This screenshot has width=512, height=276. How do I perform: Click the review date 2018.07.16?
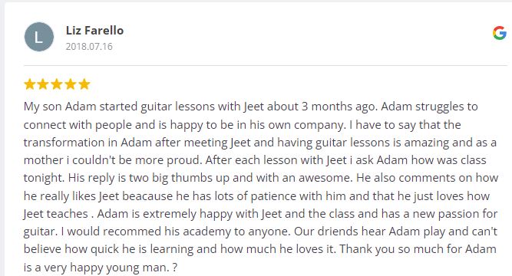click(x=89, y=46)
